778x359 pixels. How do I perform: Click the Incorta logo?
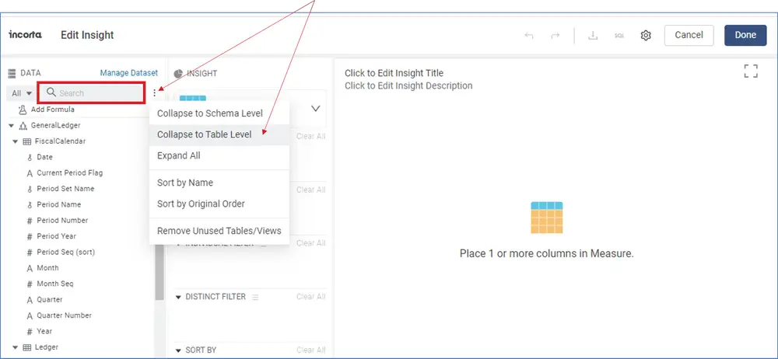(26, 35)
